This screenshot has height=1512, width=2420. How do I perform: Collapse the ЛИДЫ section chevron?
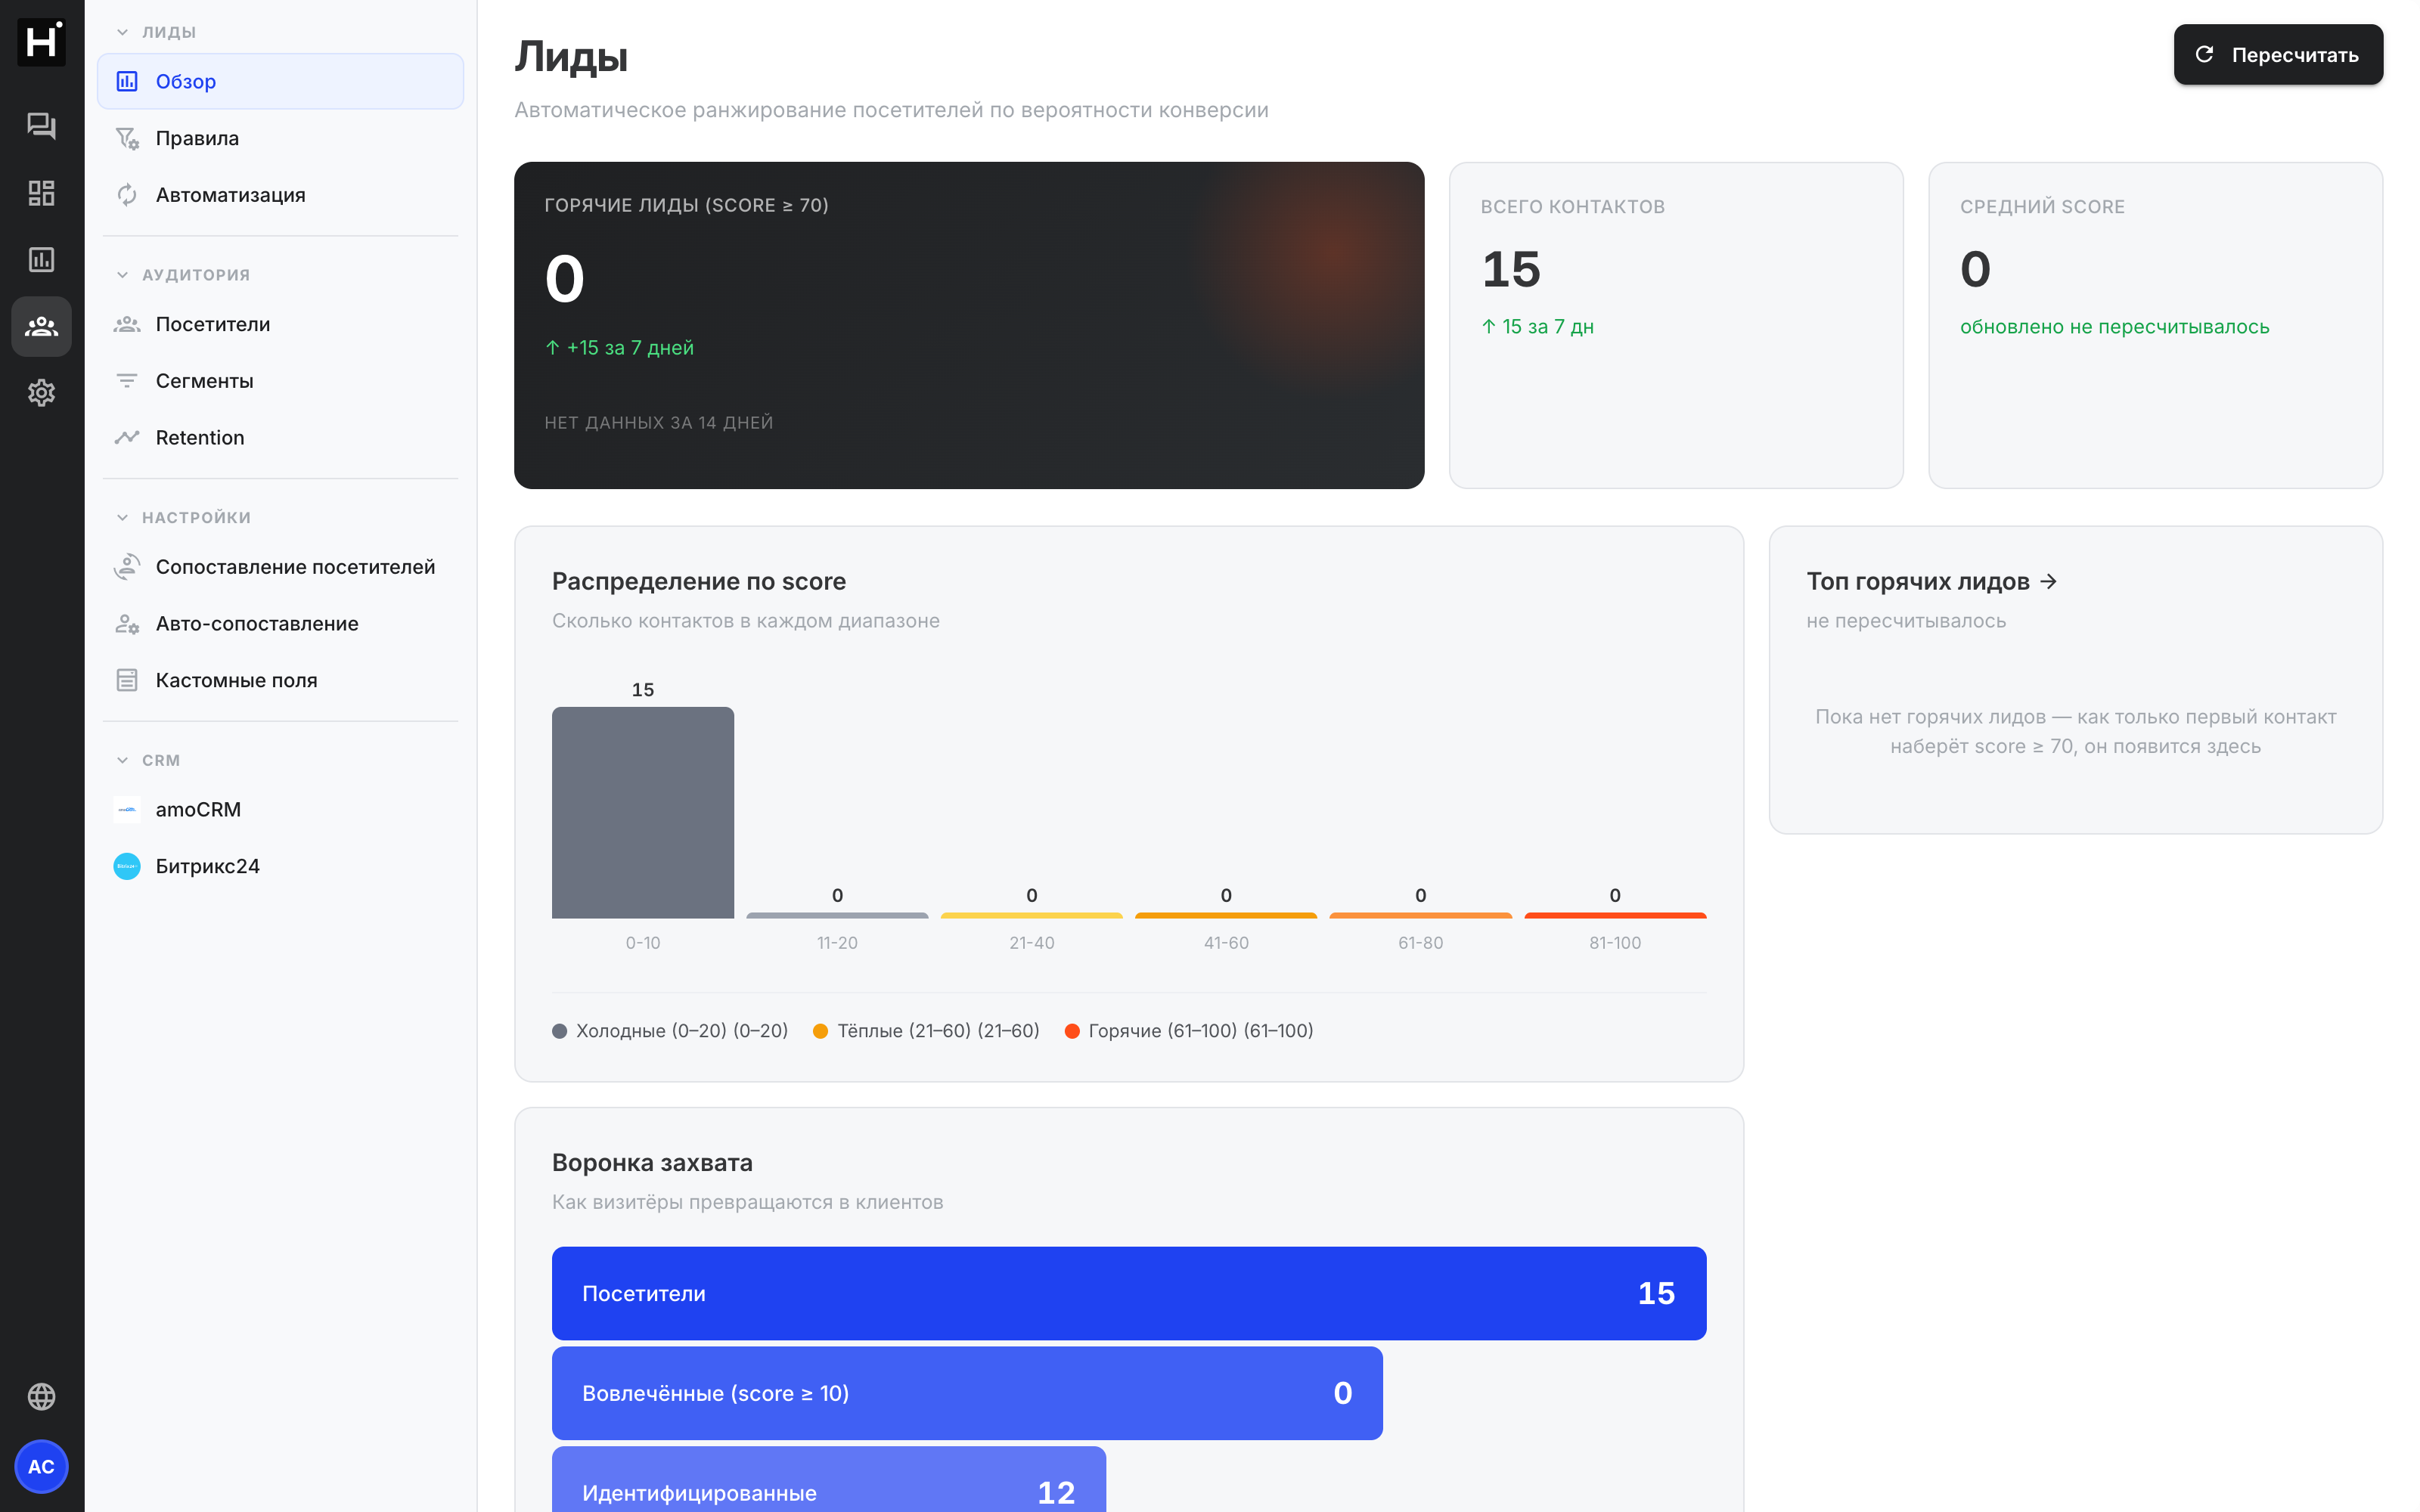[122, 32]
